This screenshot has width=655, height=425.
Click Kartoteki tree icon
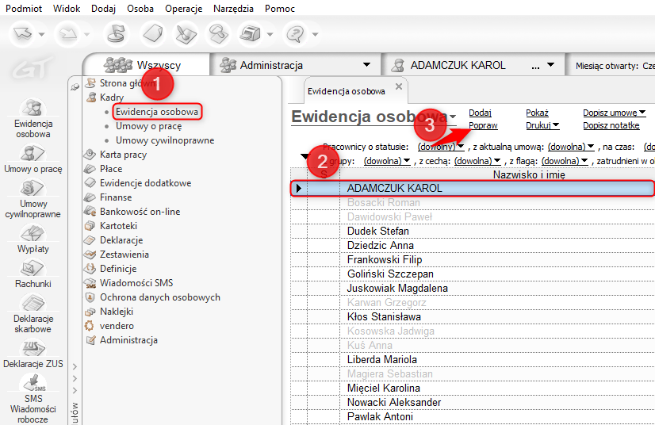tap(90, 226)
